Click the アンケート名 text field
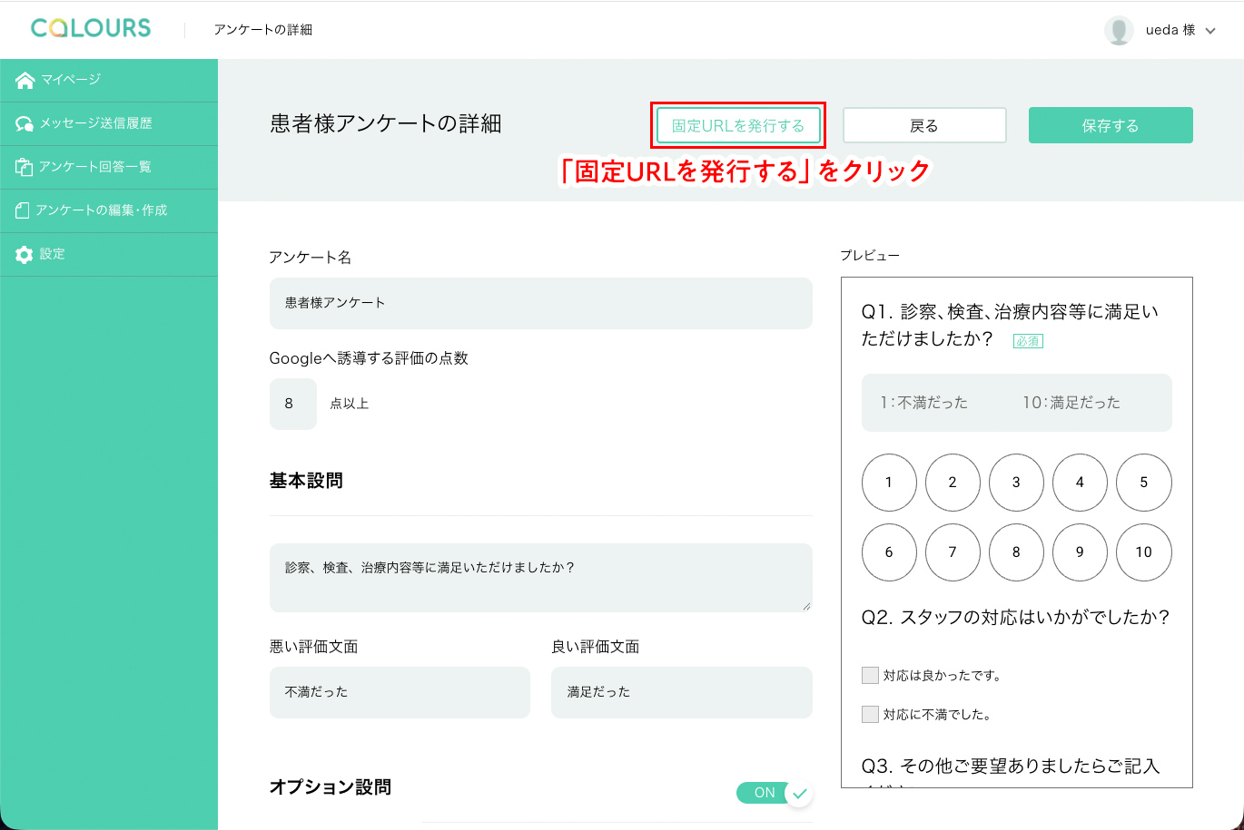Image resolution: width=1244 pixels, height=830 pixels. tap(541, 303)
